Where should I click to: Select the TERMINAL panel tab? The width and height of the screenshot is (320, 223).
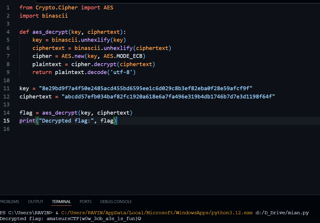[61, 202]
